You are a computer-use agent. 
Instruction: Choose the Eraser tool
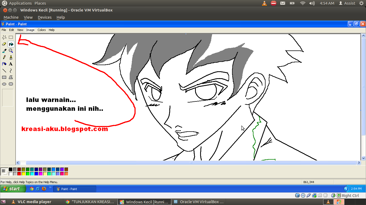(4, 44)
